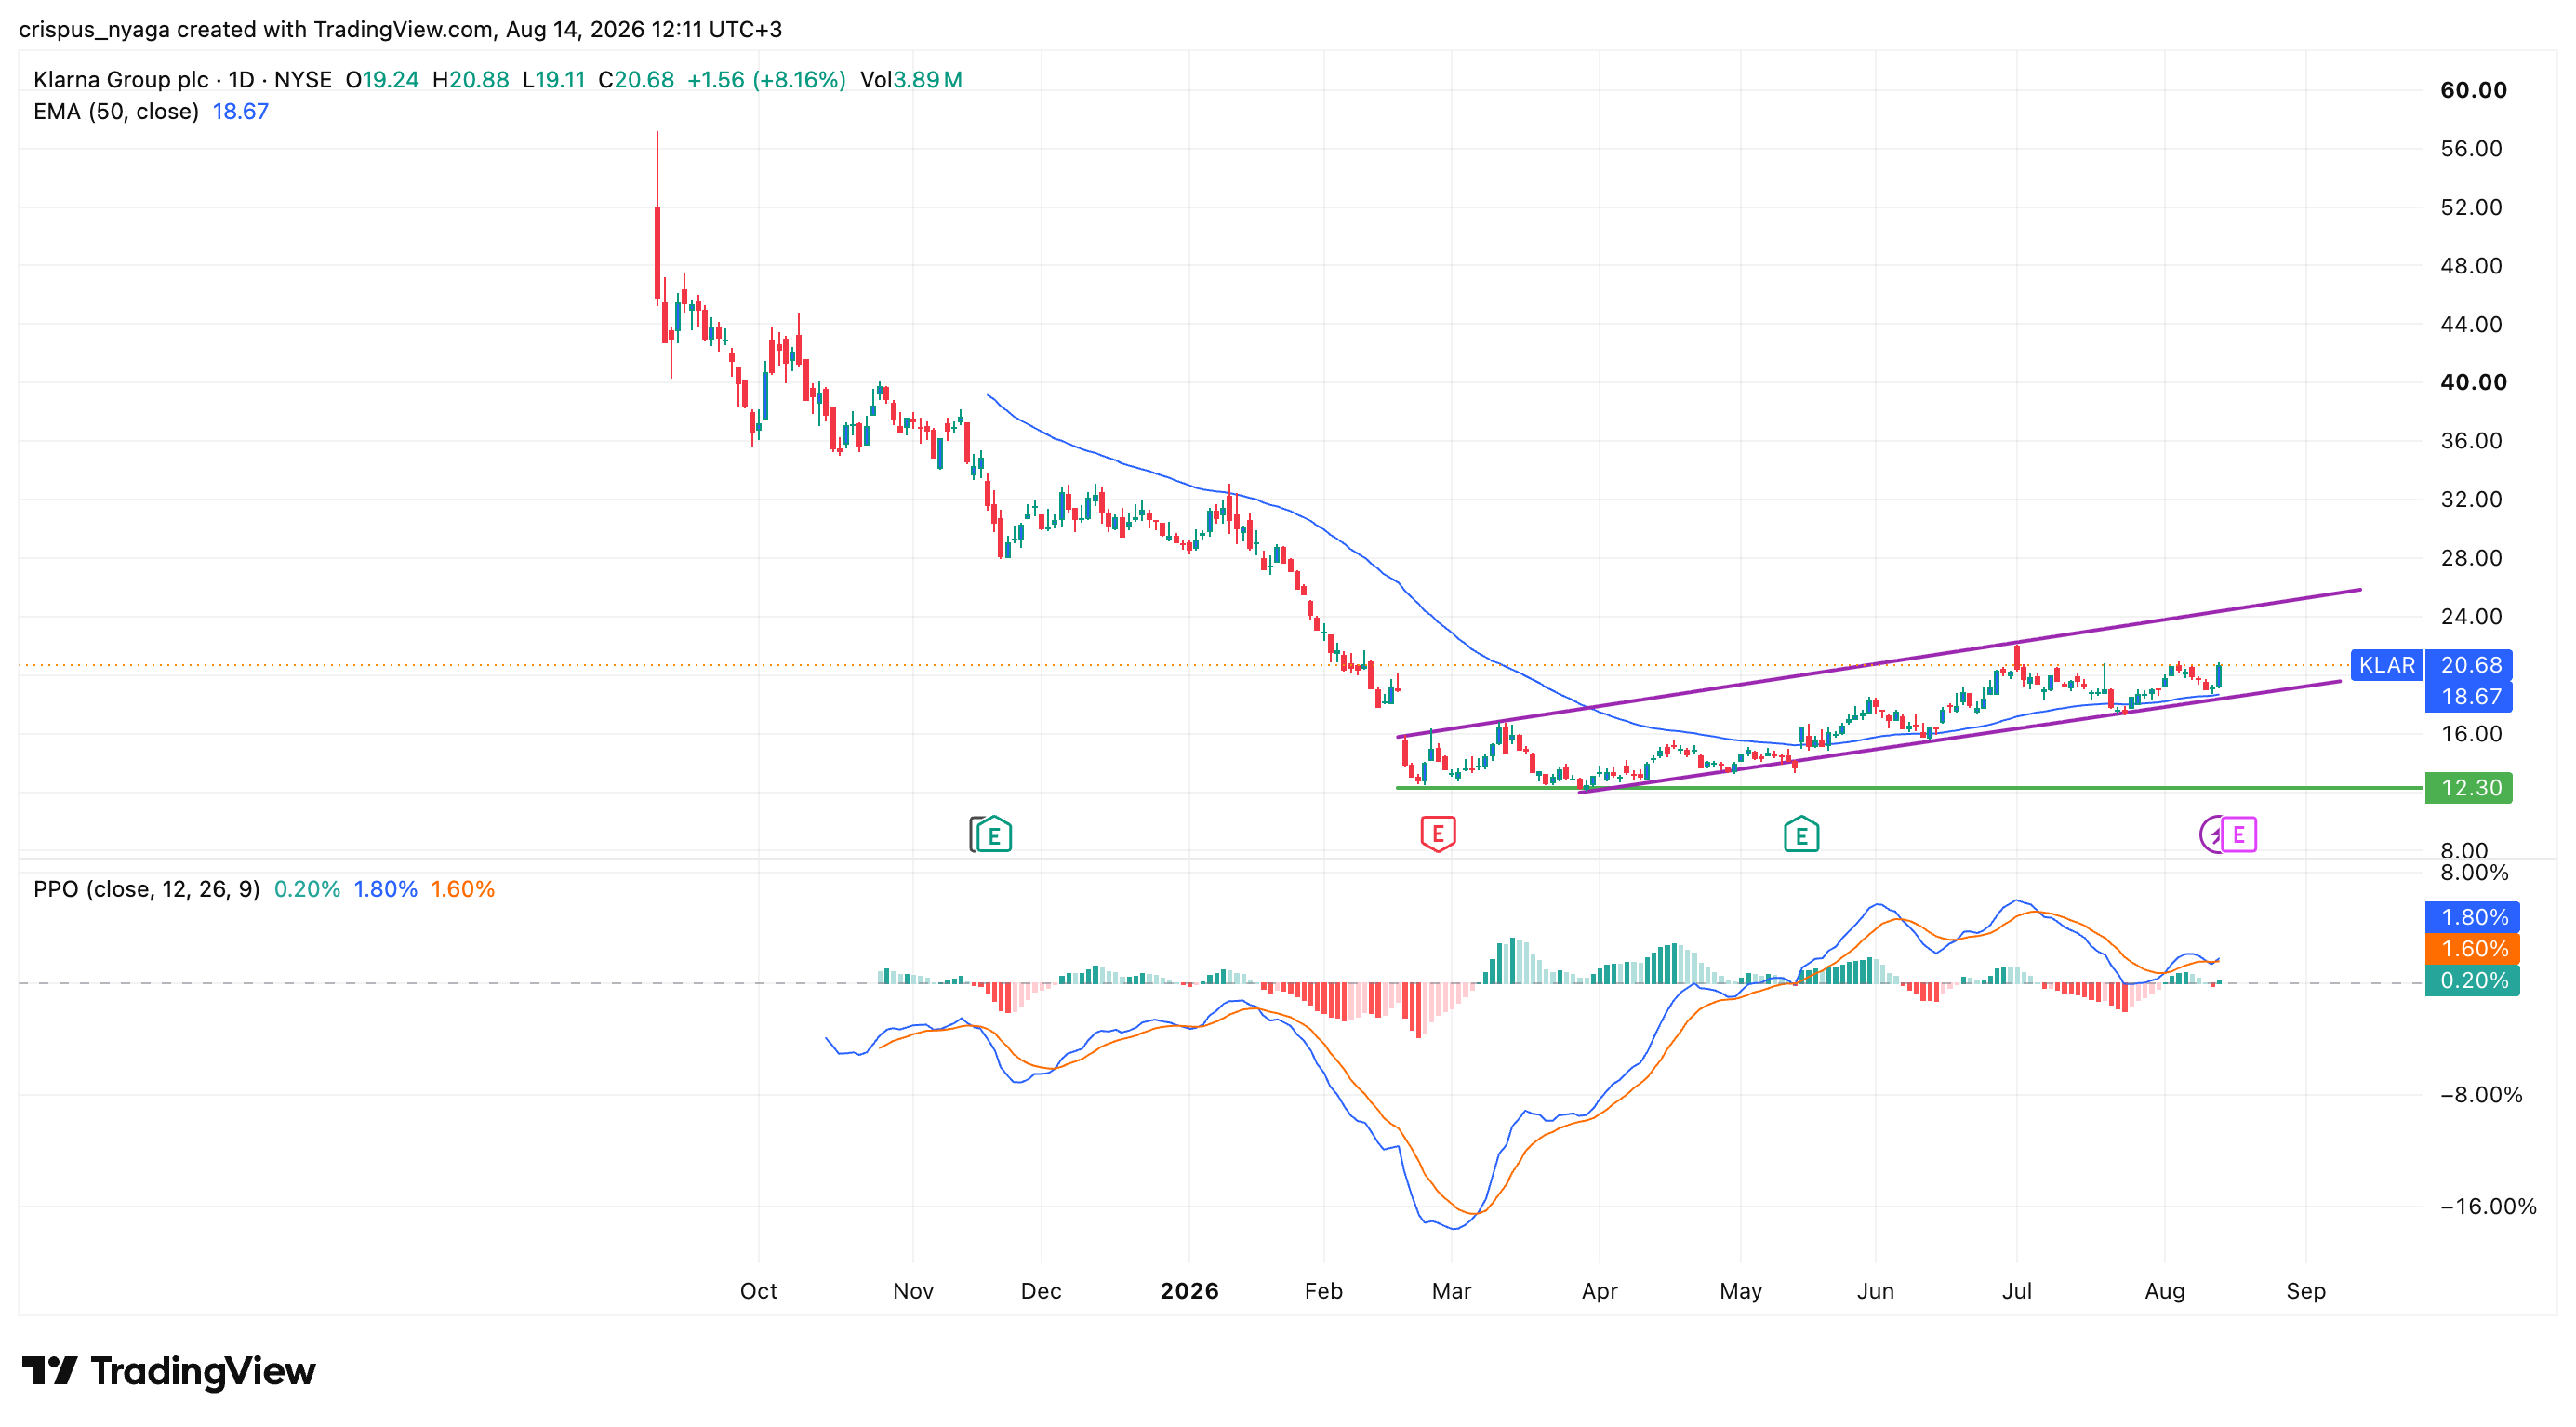The height and width of the screenshot is (1427, 2576).
Task: Click the −8.00% PPO axis label
Action: tap(2481, 1095)
